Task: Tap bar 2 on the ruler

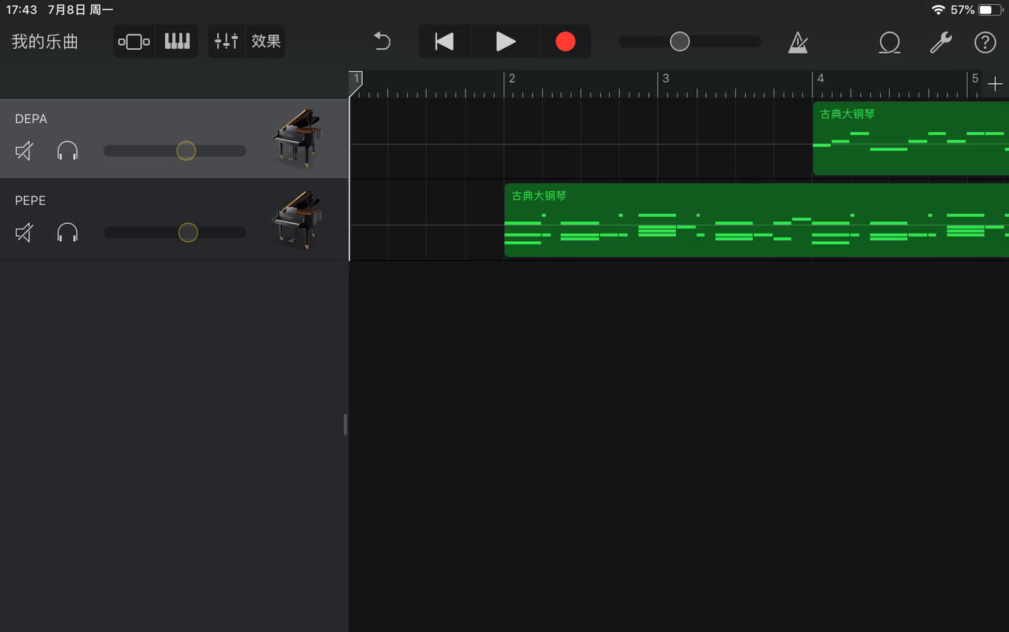Action: [x=511, y=78]
